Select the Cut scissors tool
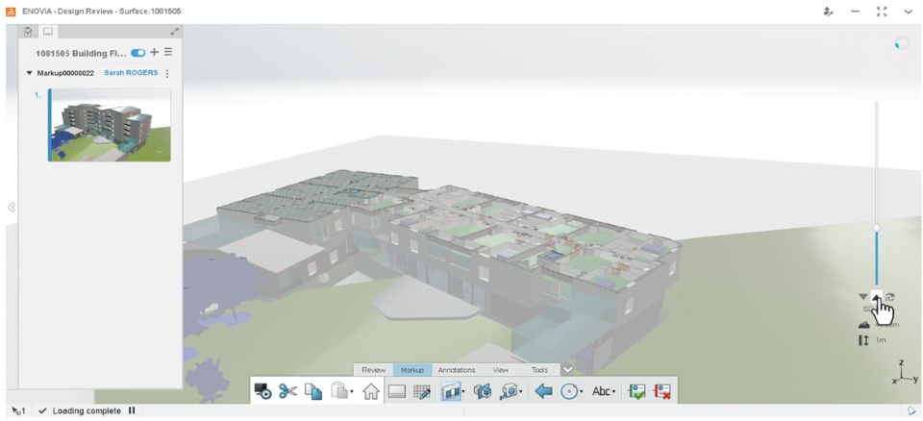 pos(287,391)
